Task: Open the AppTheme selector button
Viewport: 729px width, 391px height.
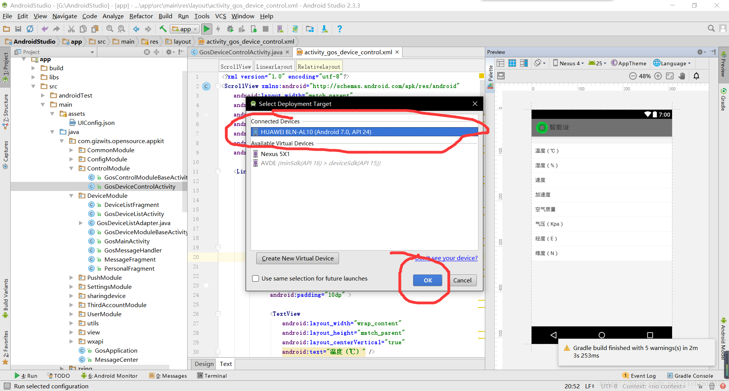Action: (x=628, y=63)
